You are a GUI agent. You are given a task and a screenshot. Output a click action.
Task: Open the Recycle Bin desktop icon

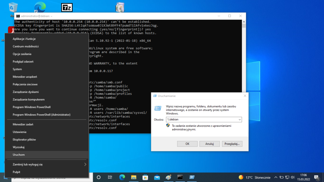pos(13,8)
